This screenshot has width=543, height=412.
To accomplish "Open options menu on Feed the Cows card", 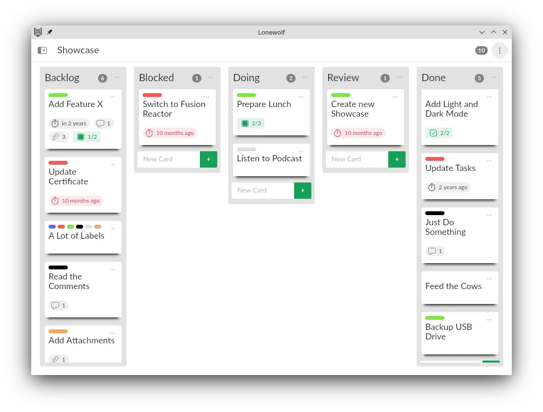I will click(x=489, y=279).
